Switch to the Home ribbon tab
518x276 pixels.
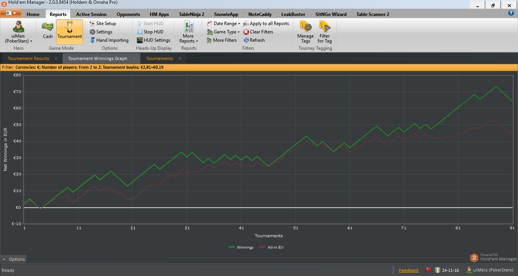(33, 14)
